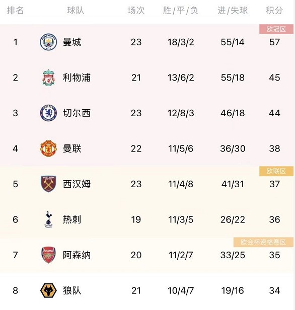
Task: Open the 曼城 team name
Action: pos(72,42)
